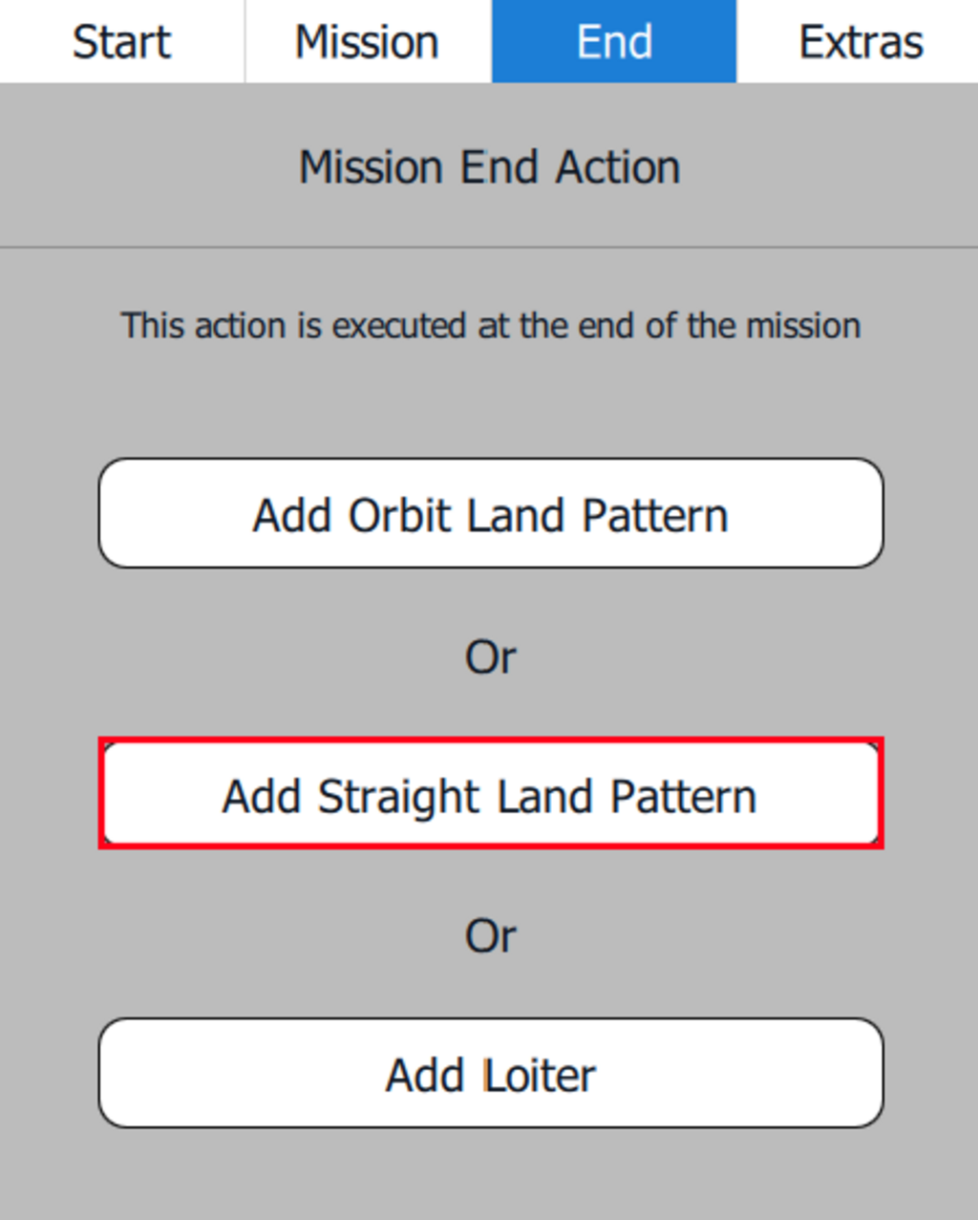
Task: Go to the Extras tab
Action: pos(860,42)
